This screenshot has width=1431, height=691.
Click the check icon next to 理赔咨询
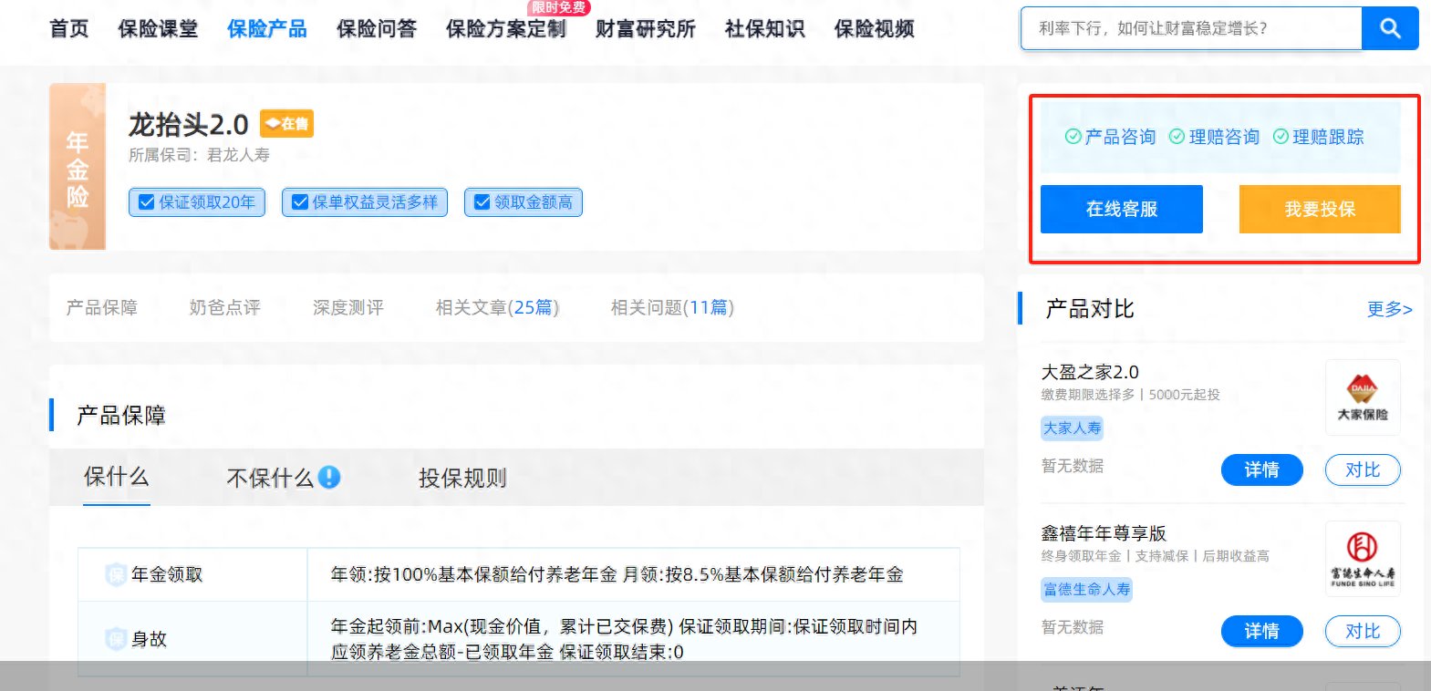click(x=1177, y=137)
